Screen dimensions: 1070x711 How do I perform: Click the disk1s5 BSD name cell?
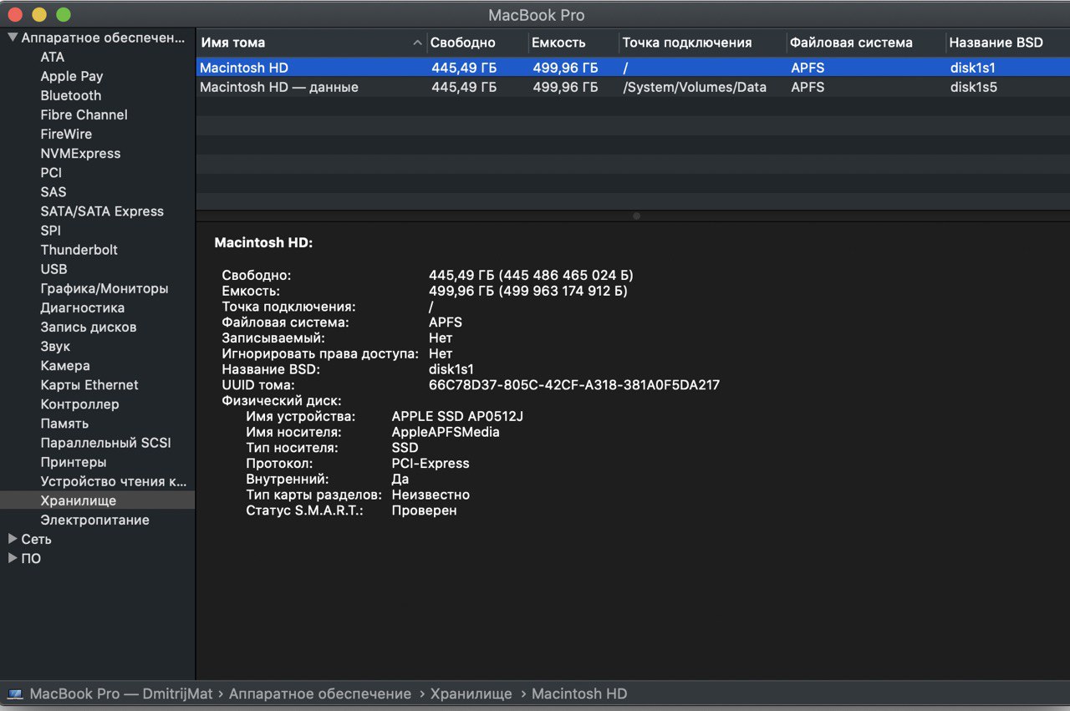(974, 87)
